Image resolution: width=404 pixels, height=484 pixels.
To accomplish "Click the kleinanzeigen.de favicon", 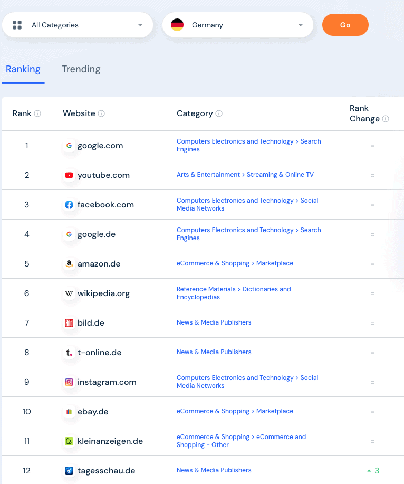I will pos(69,441).
